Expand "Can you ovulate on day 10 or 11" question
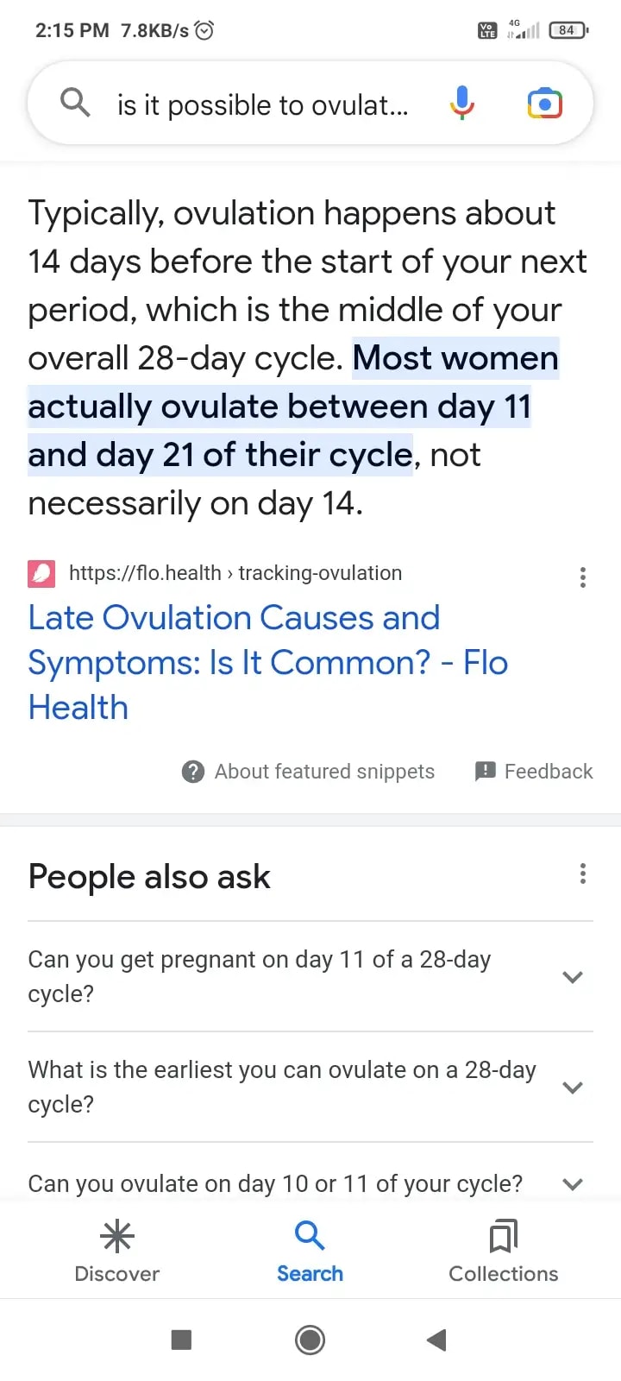This screenshot has height=1381, width=621. (x=572, y=1184)
